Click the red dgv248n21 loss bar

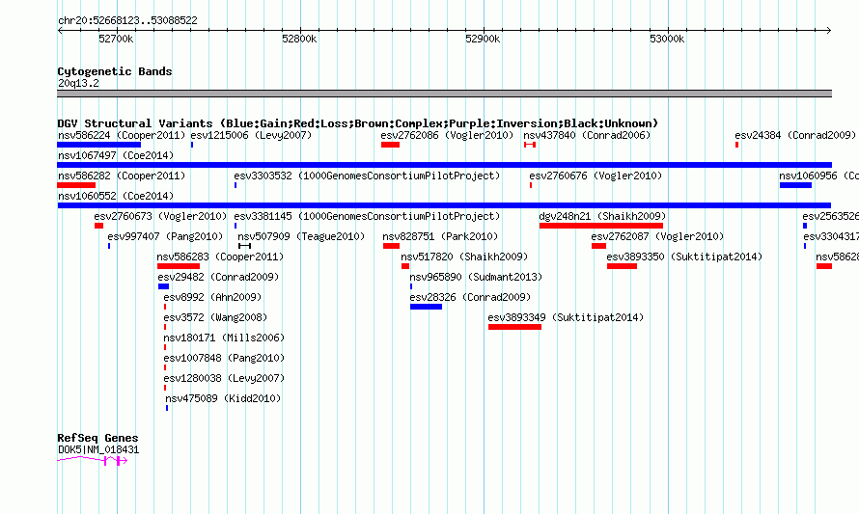click(x=601, y=226)
